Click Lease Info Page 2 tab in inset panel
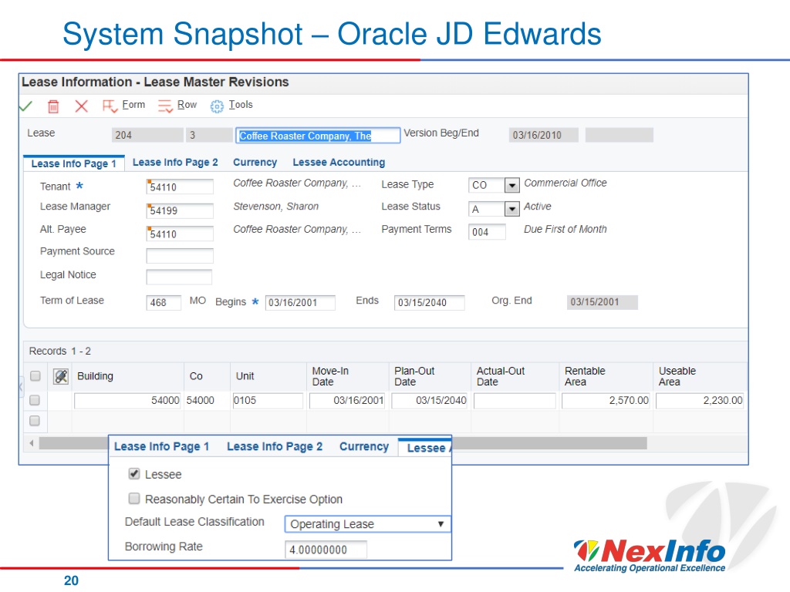The image size is (790, 592). 275,446
